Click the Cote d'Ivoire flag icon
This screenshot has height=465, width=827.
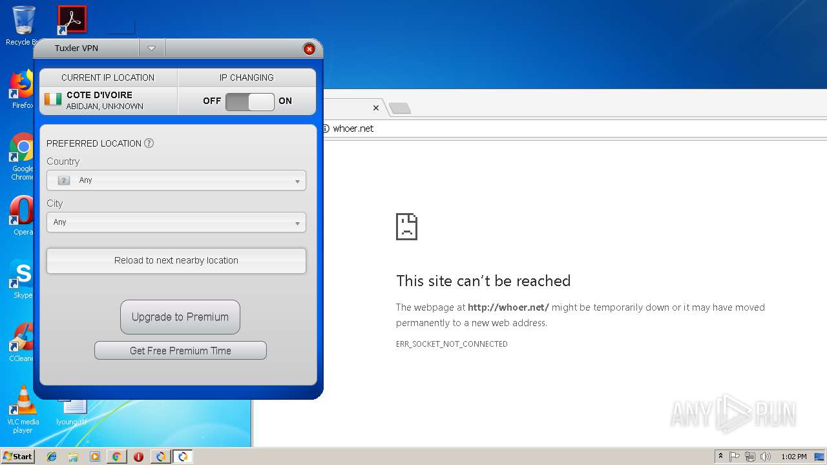click(x=53, y=99)
